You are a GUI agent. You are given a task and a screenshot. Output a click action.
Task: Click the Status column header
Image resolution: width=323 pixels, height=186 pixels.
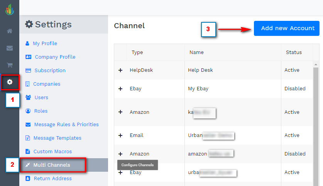[x=294, y=52]
